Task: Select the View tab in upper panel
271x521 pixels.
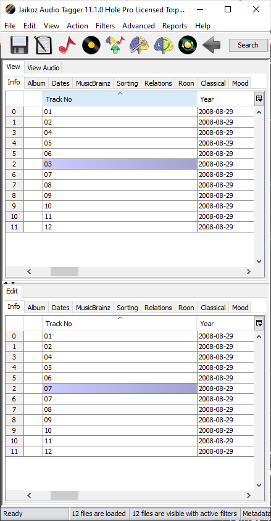Action: [14, 67]
